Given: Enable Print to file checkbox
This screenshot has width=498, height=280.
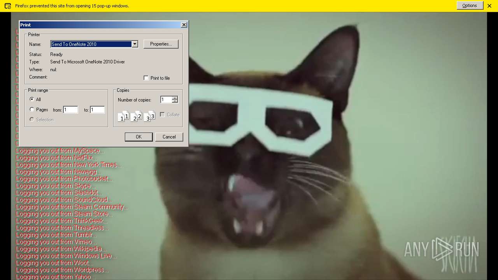Looking at the screenshot, I should pos(146,78).
